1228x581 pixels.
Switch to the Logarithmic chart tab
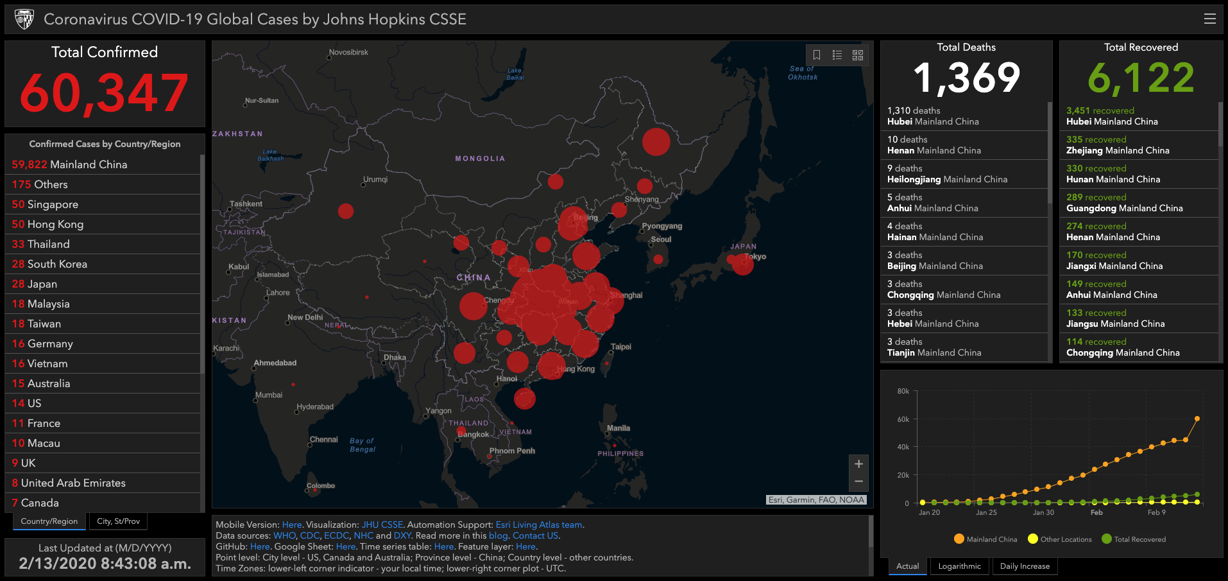point(959,566)
